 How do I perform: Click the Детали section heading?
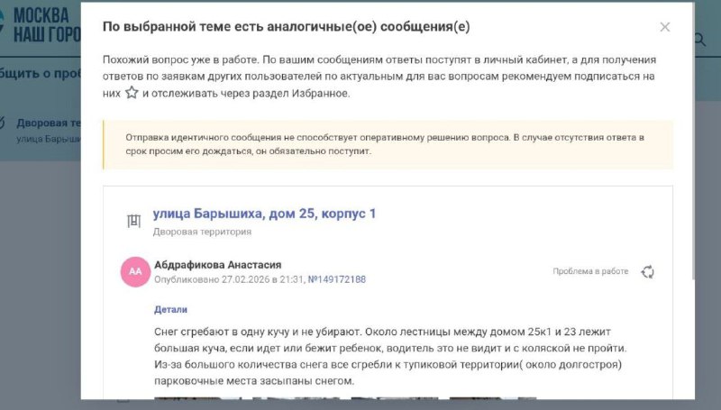[170, 308]
